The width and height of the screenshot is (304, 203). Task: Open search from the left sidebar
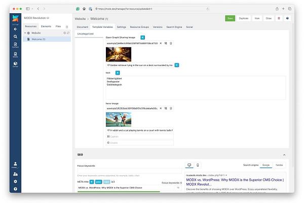click(15, 37)
